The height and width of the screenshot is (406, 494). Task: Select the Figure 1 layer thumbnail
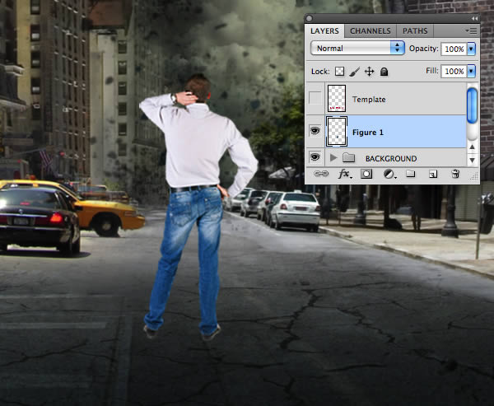[x=337, y=132]
